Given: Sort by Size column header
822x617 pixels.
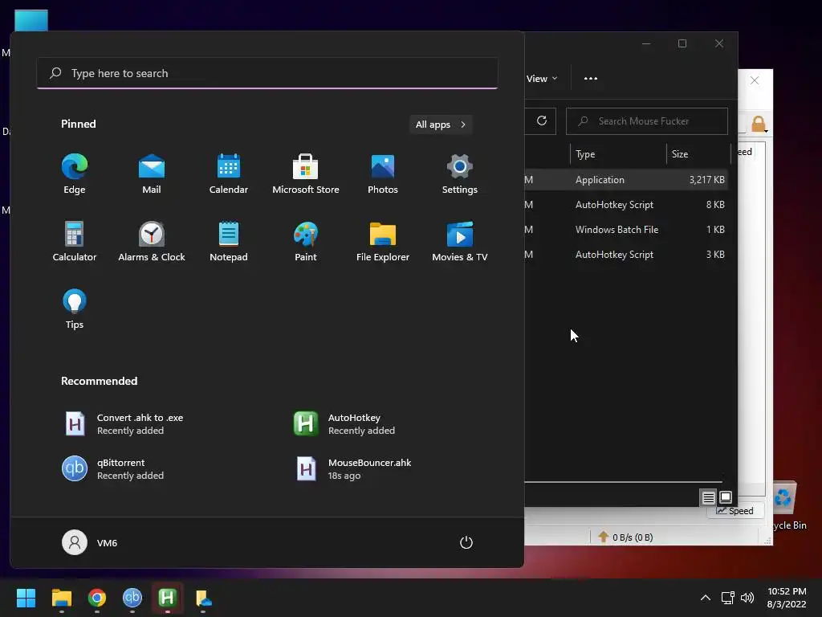Looking at the screenshot, I should point(698,153).
